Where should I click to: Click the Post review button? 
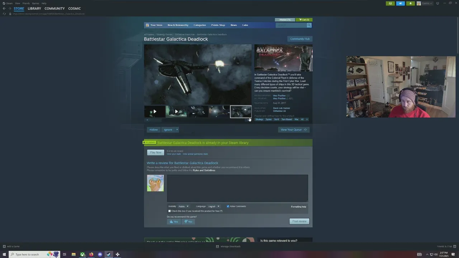pos(299,221)
